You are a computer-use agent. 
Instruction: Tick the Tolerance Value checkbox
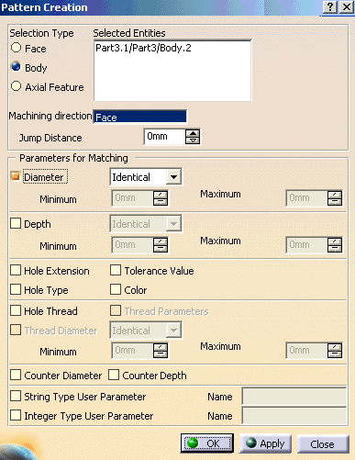point(116,270)
